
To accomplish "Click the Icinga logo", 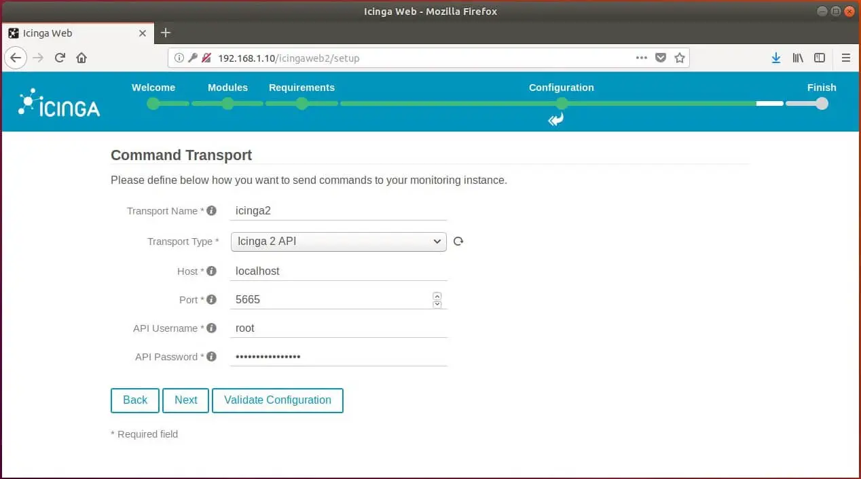I will point(59,102).
